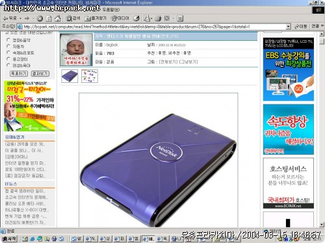The image size is (325, 243).
Task: Click the page scrollbar up arrow
Action: (322, 34)
